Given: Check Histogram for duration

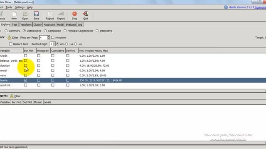Looking at the screenshot, I should 39,65.
